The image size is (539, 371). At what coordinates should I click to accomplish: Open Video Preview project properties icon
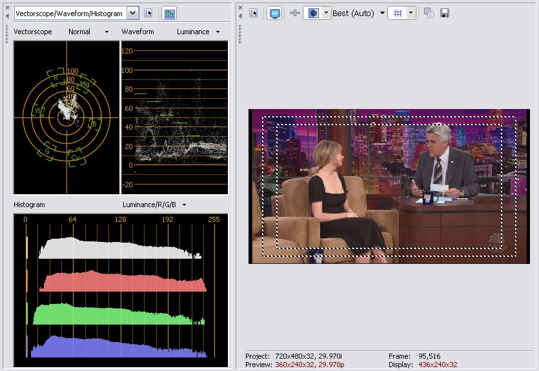click(253, 14)
